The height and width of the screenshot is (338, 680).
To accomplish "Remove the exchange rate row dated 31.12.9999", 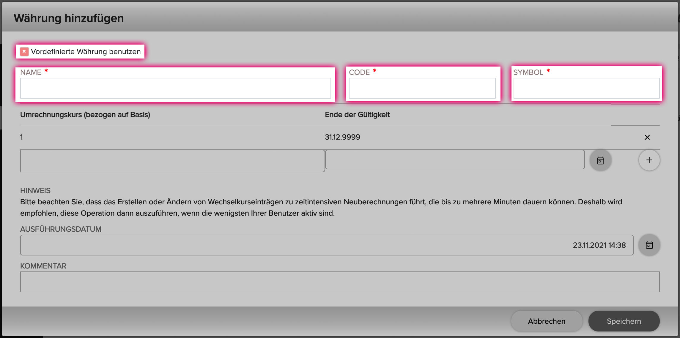I will [647, 137].
